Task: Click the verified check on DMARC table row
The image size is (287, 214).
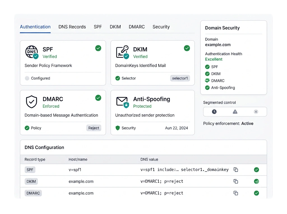Action: coord(256,193)
